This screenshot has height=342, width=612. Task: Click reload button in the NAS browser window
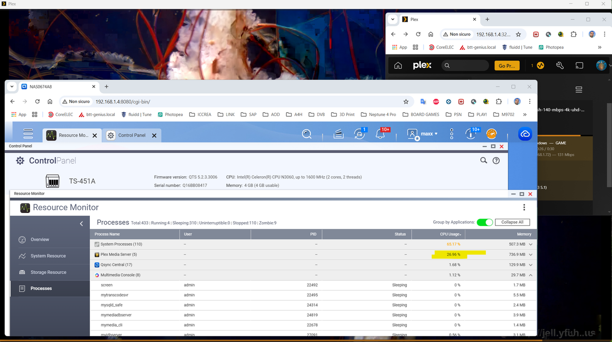[x=37, y=102]
